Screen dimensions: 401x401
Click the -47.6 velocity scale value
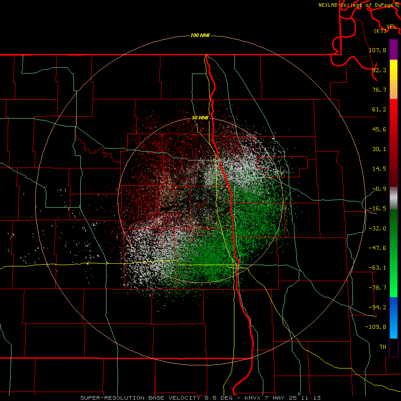tap(377, 248)
